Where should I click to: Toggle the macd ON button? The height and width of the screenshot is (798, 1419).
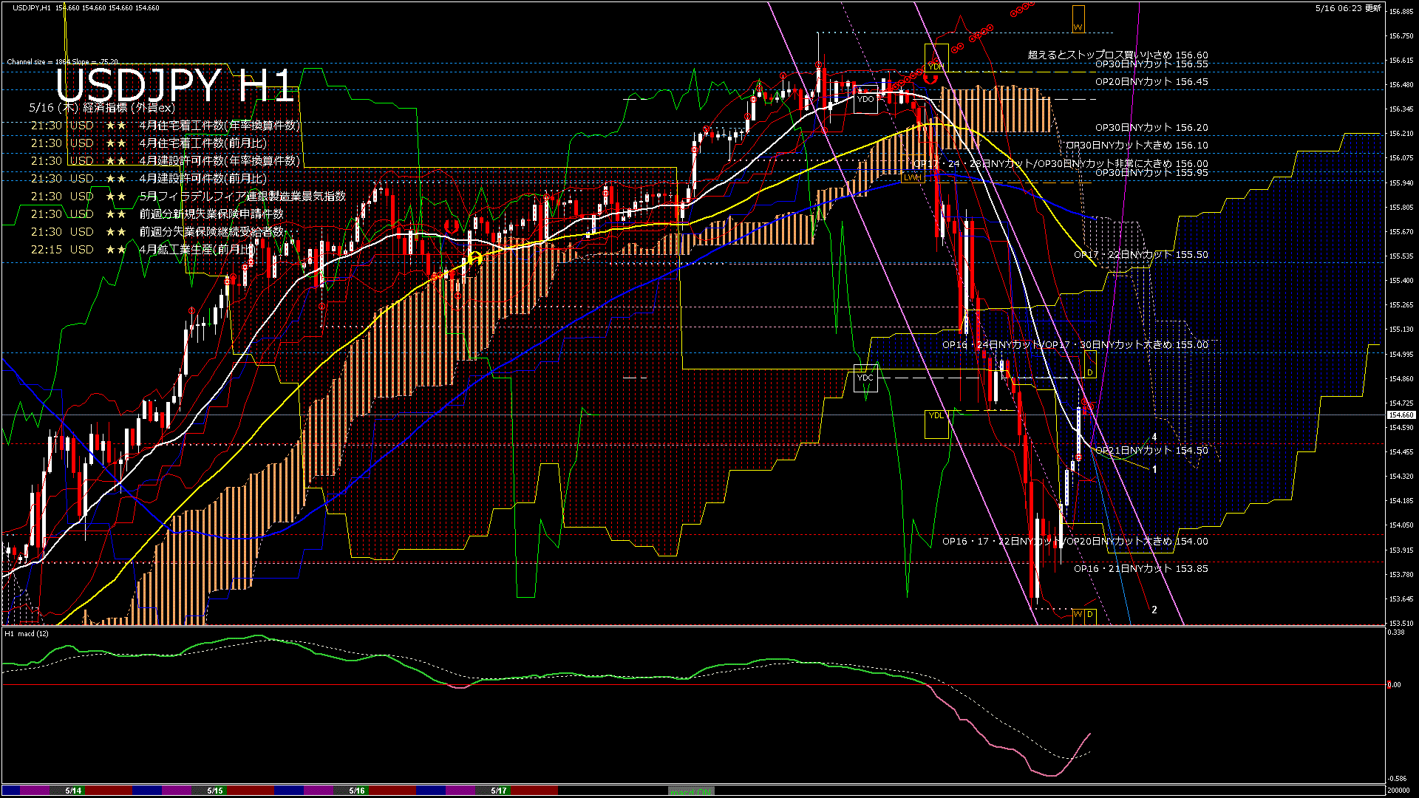pyautogui.click(x=691, y=791)
